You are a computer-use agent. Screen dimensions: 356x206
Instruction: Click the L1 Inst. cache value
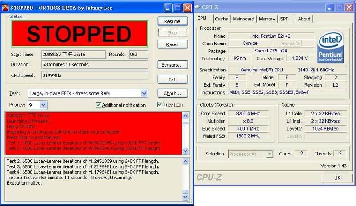click(x=326, y=121)
